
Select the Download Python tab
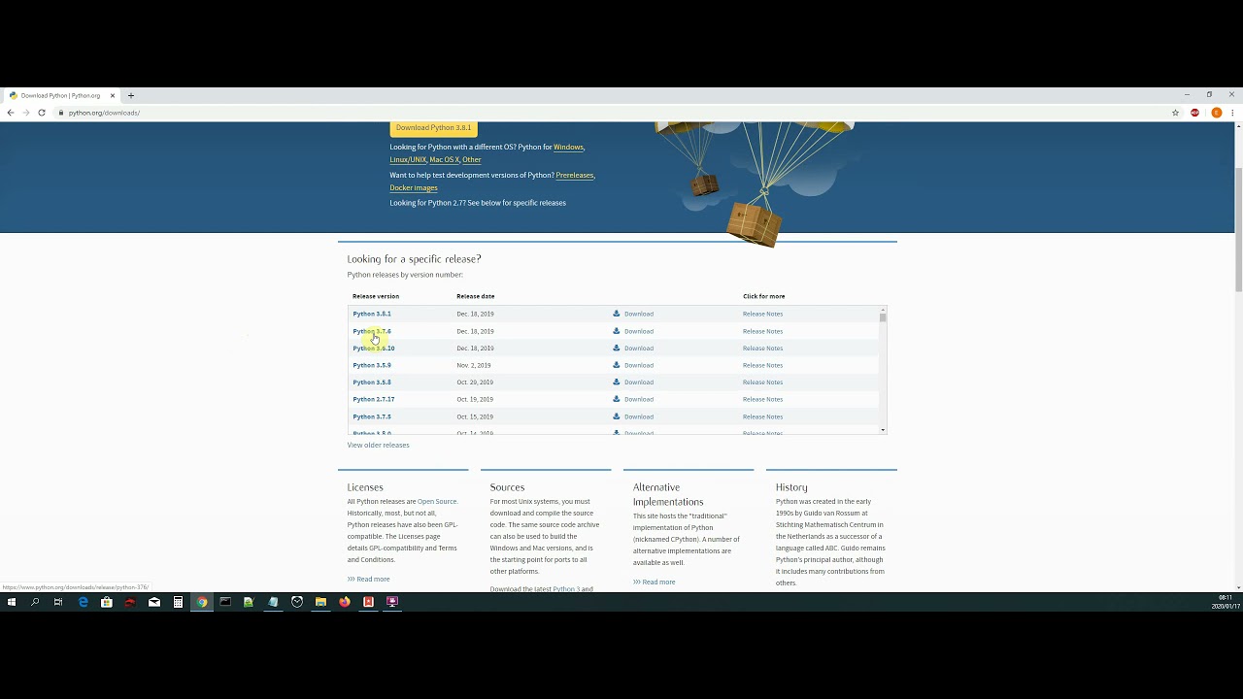coord(61,95)
